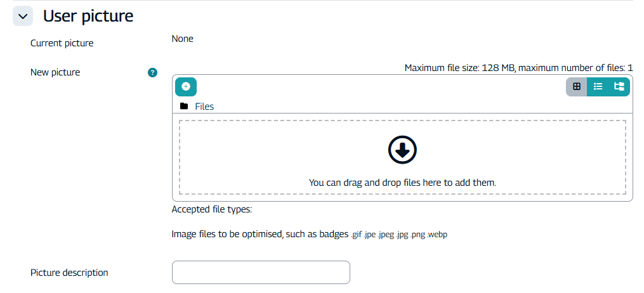Click the Current picture label
Viewport: 644px width, 293px height.
tap(62, 43)
